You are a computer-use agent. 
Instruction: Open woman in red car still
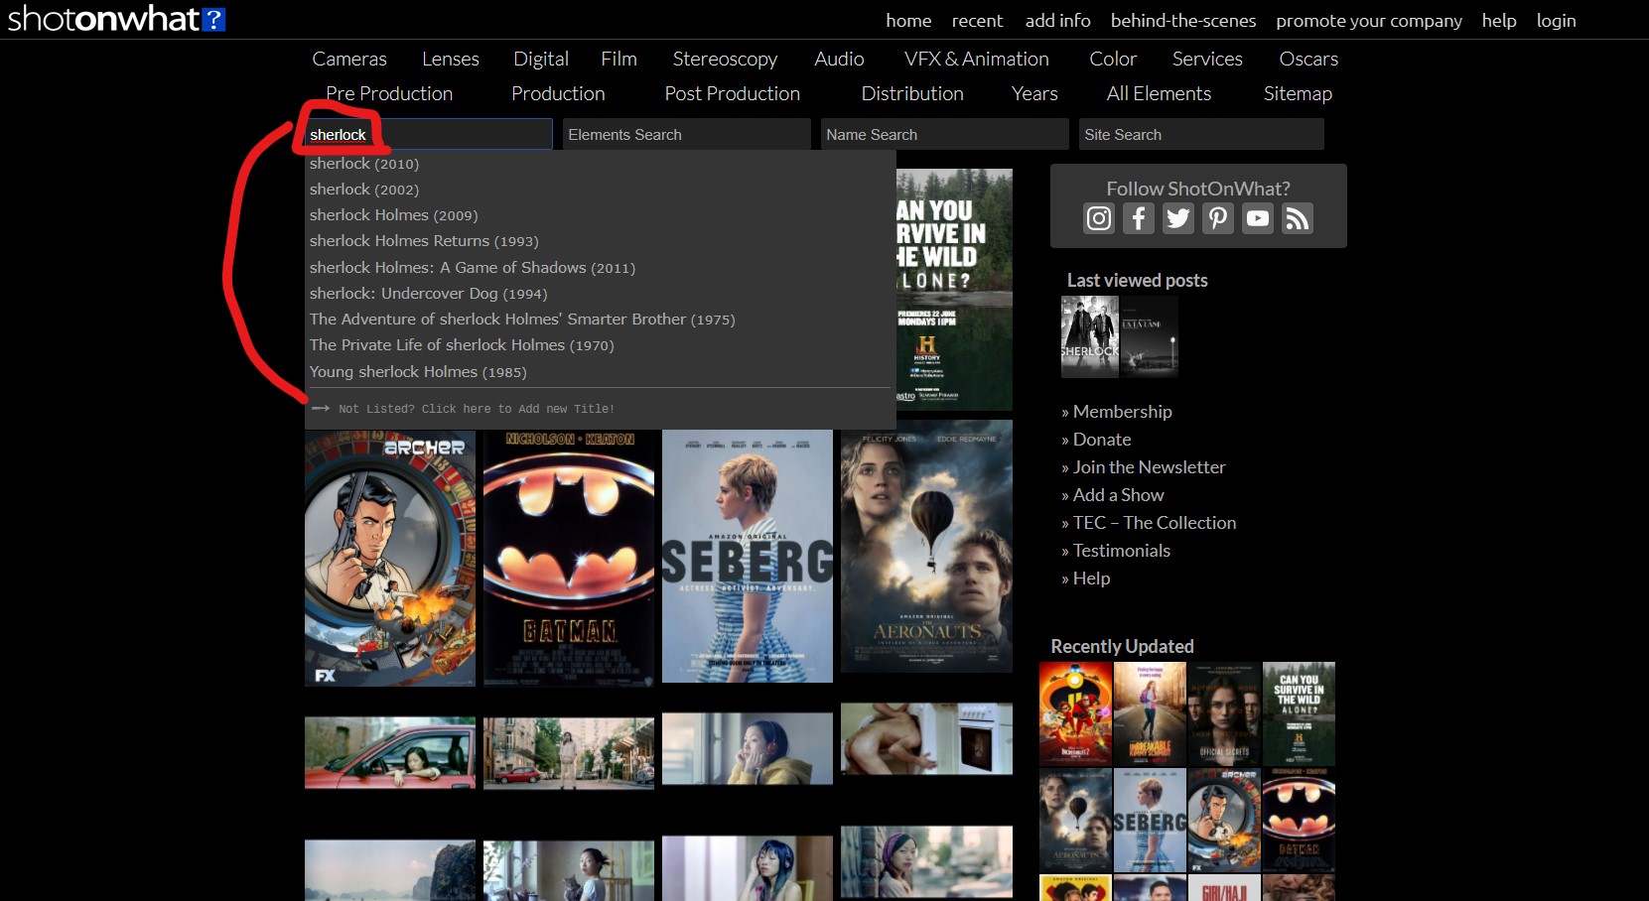pos(390,753)
